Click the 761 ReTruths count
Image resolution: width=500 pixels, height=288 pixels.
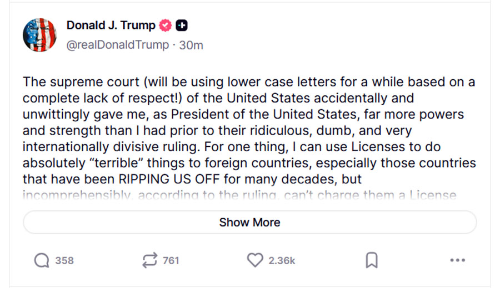tap(171, 260)
